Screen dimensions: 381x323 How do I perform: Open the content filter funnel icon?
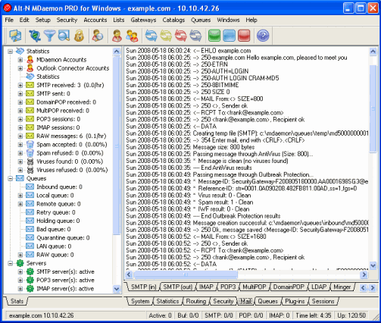click(x=49, y=36)
